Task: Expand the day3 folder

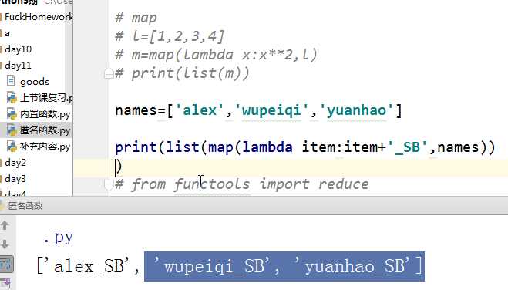Action: click(15, 179)
